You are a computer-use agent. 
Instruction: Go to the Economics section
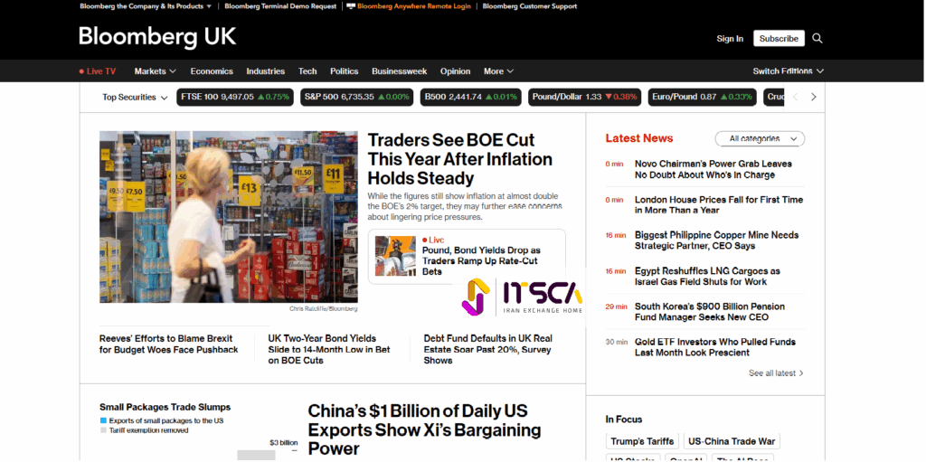212,71
